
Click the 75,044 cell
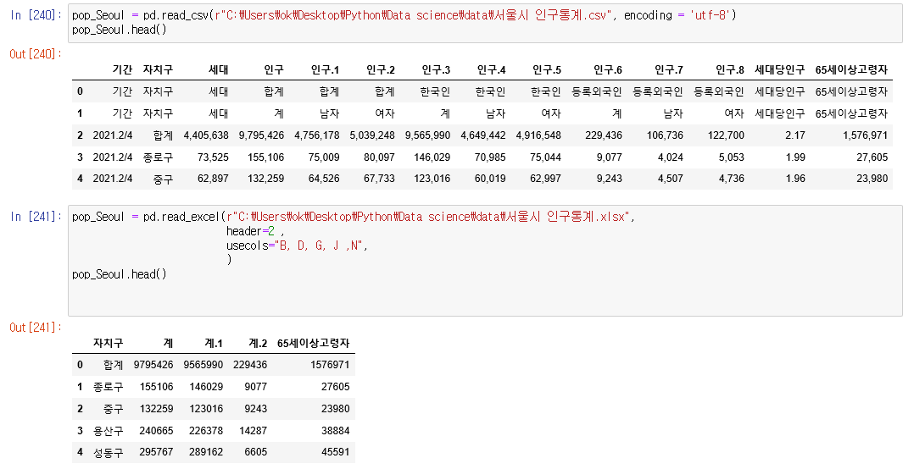[545, 157]
